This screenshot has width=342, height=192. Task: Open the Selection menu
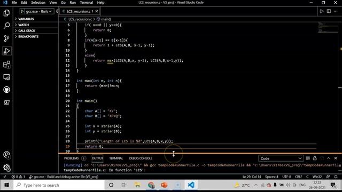[x=38, y=3]
